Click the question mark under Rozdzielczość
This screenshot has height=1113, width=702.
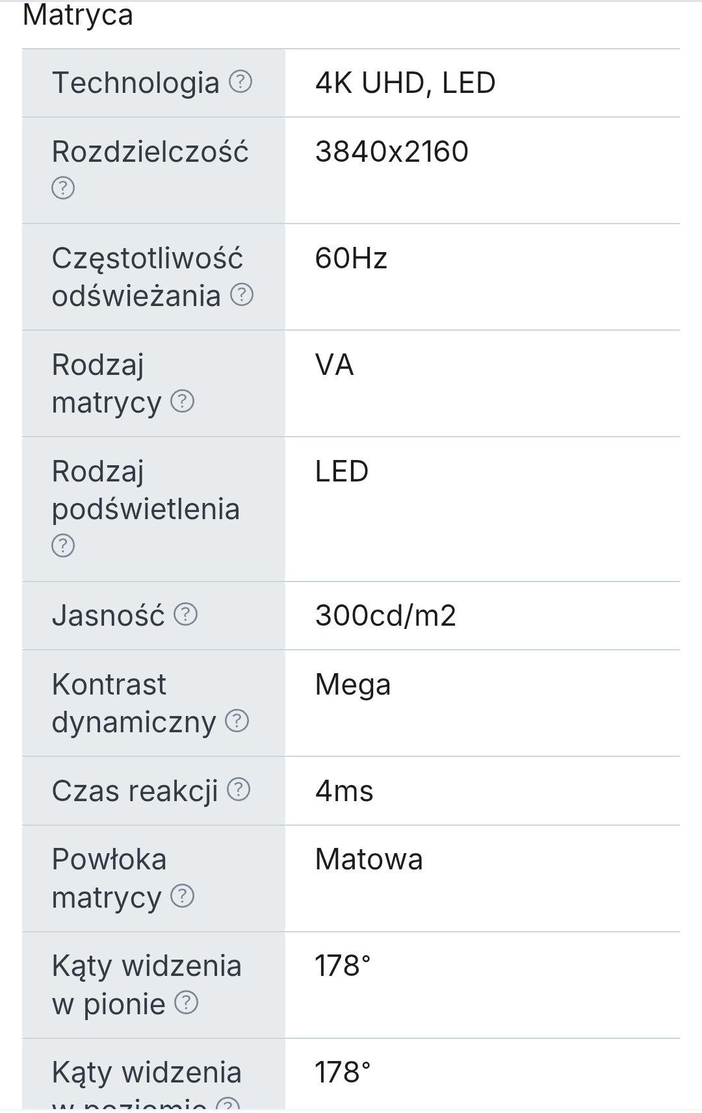tap(63, 188)
